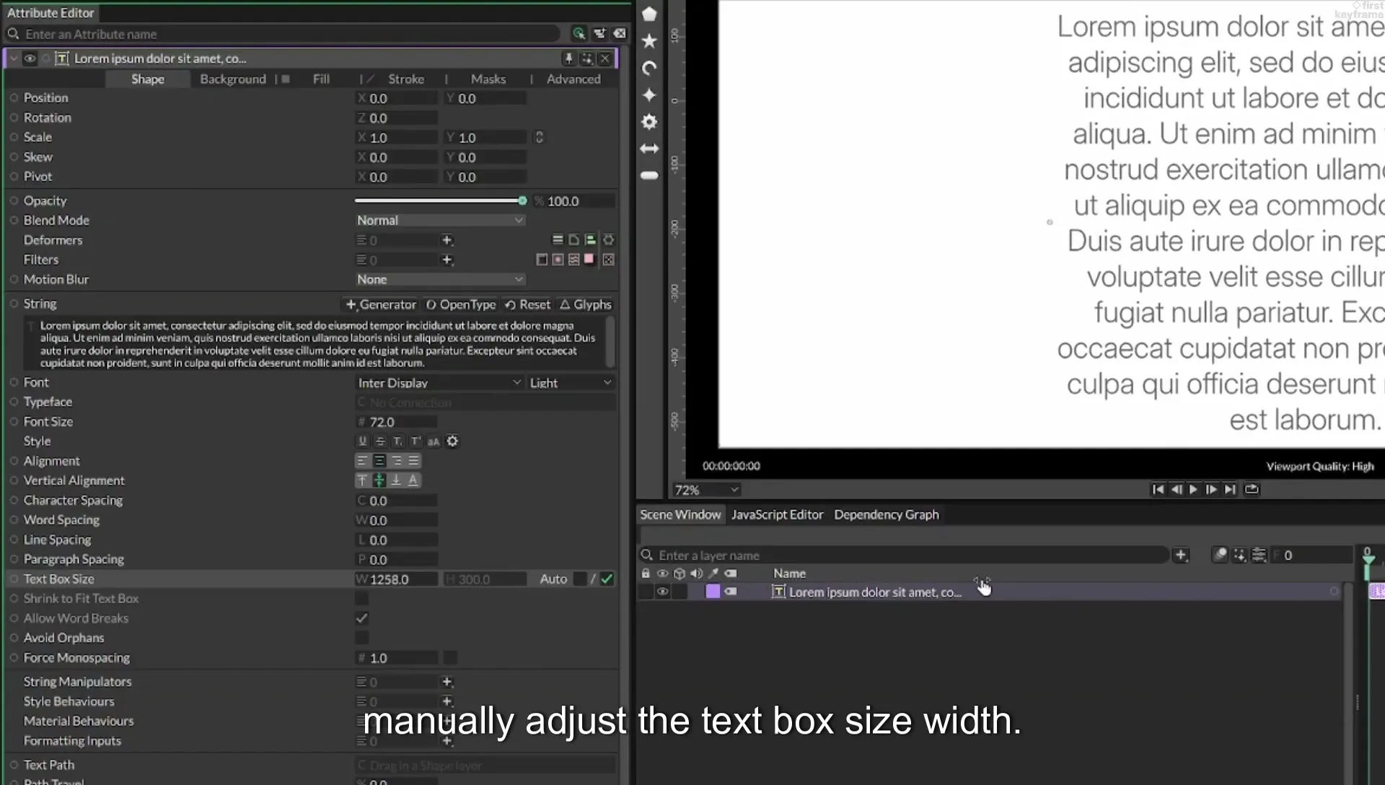This screenshot has height=785, width=1385.
Task: Toggle strikethrough text style
Action: point(380,441)
